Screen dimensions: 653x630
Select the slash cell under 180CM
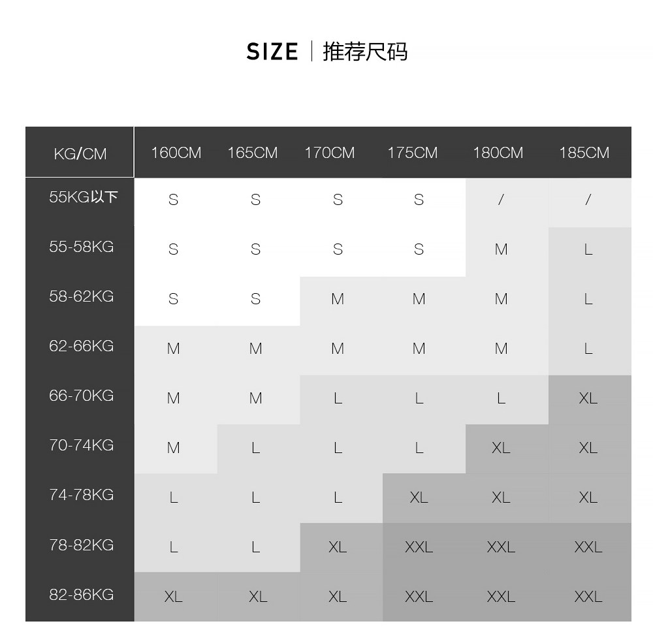pyautogui.click(x=501, y=200)
